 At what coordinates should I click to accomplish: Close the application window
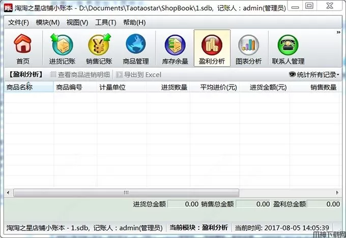click(330, 6)
